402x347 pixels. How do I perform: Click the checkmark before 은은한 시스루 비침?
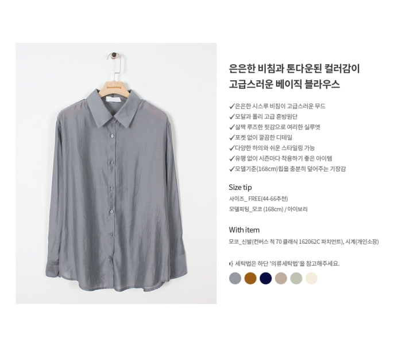click(232, 106)
